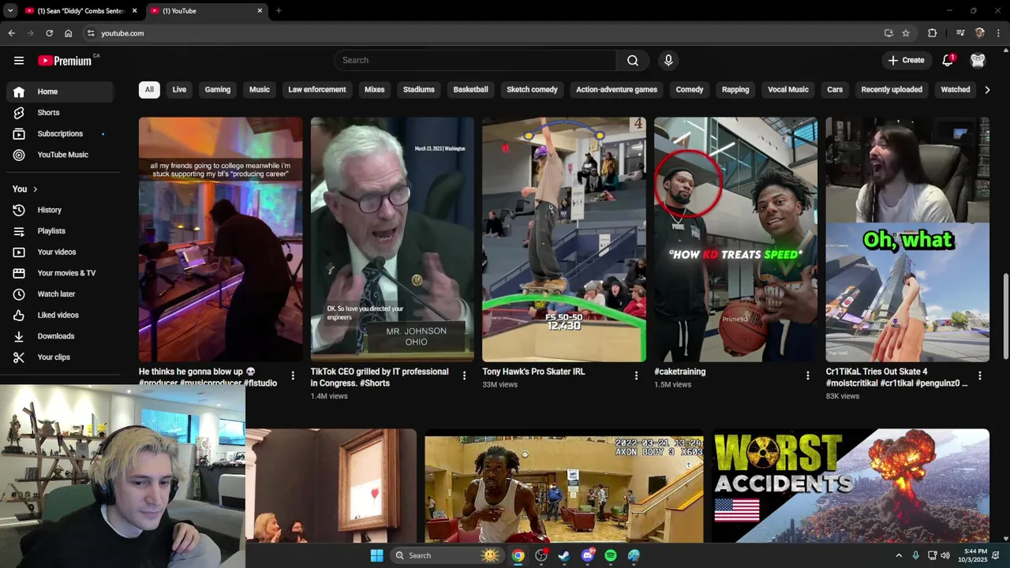1010x568 pixels.
Task: Reload the page
Action: (x=49, y=33)
